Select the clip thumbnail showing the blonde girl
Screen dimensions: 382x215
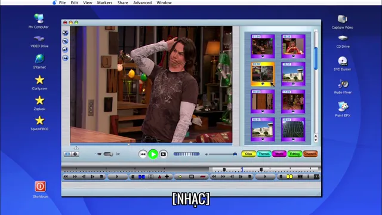point(293,47)
